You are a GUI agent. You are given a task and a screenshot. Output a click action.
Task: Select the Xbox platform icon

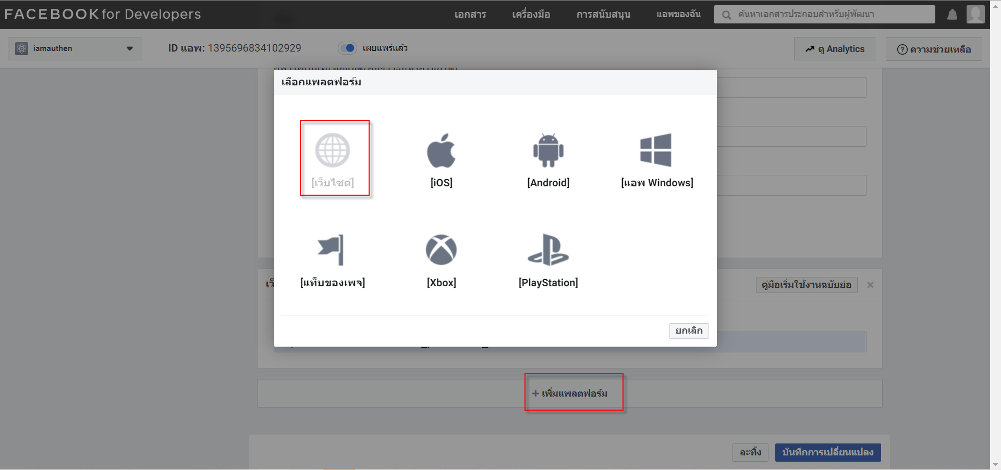441,250
